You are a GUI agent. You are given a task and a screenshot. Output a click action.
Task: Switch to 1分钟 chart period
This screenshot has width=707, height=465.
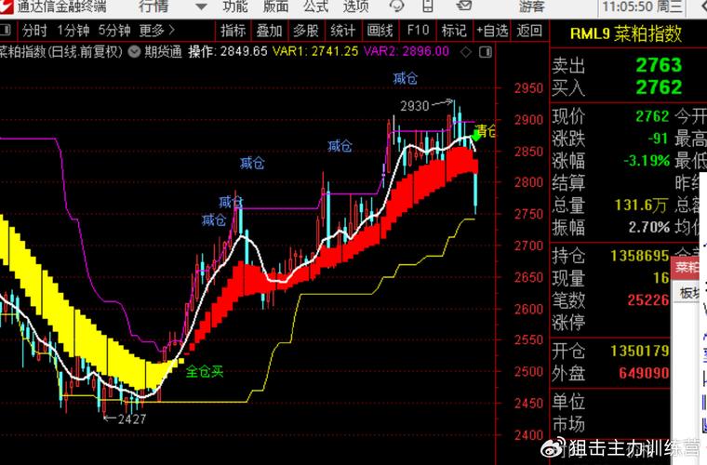click(73, 31)
